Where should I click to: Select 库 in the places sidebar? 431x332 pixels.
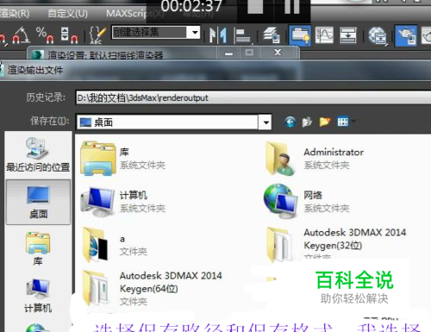(x=38, y=248)
